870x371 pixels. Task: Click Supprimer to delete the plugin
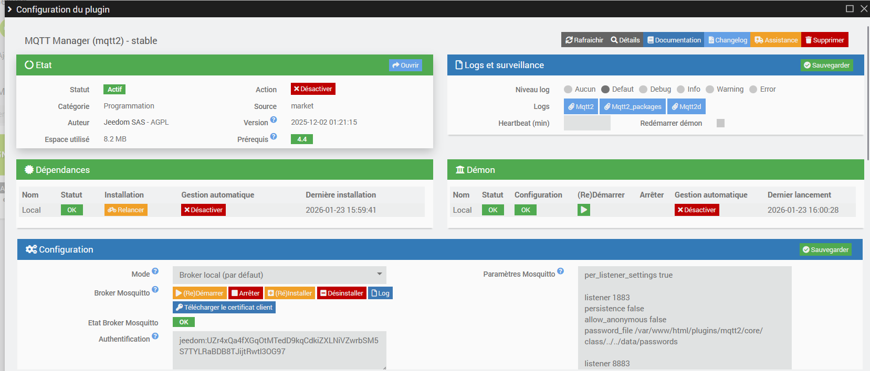[825, 40]
